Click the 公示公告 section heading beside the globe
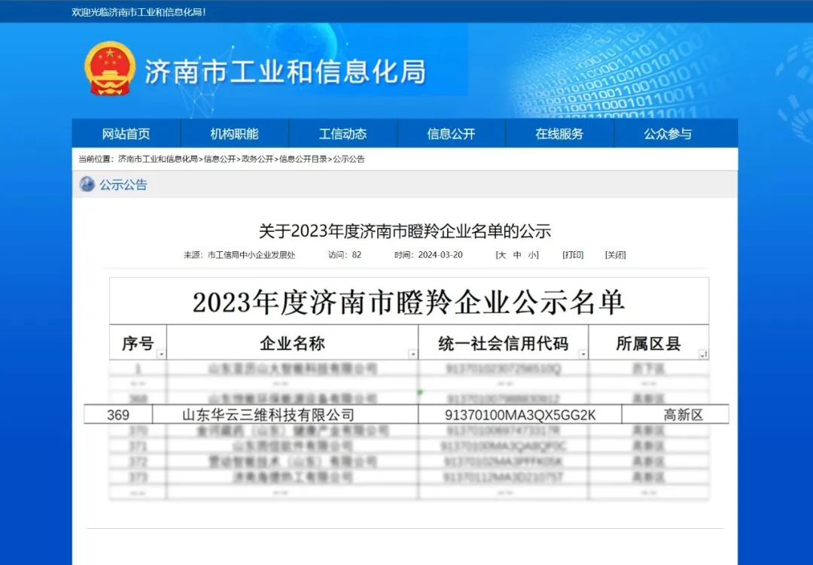The image size is (813, 565). (x=123, y=184)
